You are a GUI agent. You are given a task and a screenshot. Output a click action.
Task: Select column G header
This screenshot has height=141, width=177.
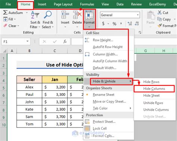(145, 51)
